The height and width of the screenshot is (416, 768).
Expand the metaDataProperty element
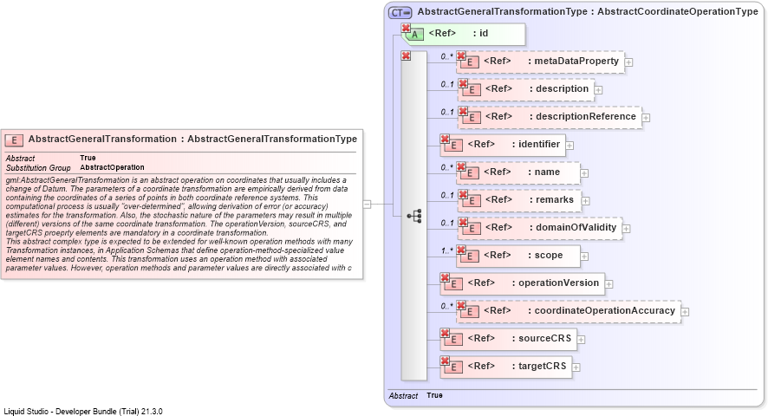[629, 62]
